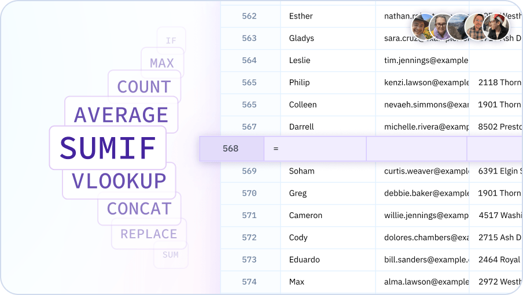Select the 8502 Presto address cell
The width and height of the screenshot is (523, 295).
point(496,127)
